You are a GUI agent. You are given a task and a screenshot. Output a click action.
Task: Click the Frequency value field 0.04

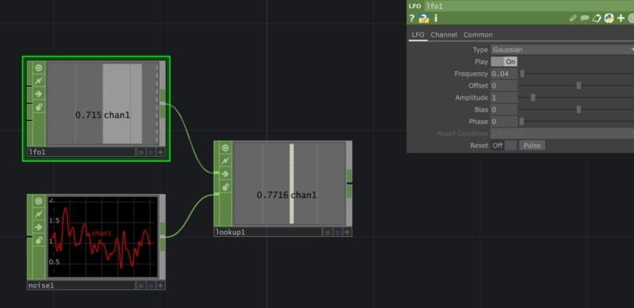click(x=504, y=74)
